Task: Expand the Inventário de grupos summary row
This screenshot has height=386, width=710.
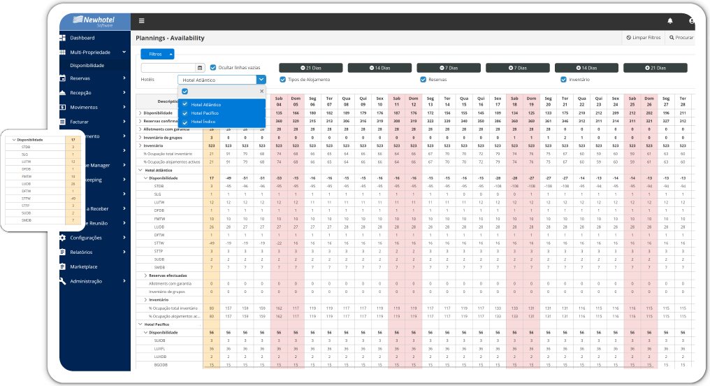Action: (140, 138)
